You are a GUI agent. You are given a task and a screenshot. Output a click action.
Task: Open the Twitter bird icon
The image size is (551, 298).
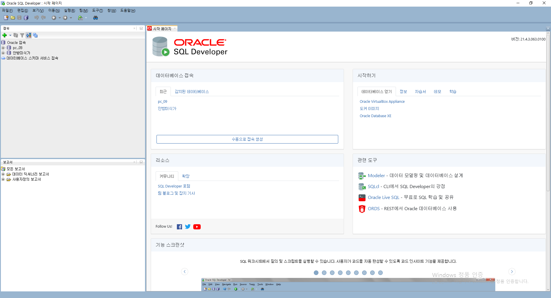pos(188,227)
